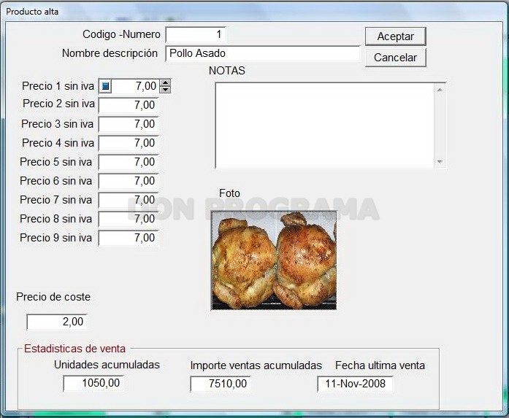509x418 pixels.
Task: Select the roasted chicken Foto thumbnail
Action: click(x=274, y=260)
